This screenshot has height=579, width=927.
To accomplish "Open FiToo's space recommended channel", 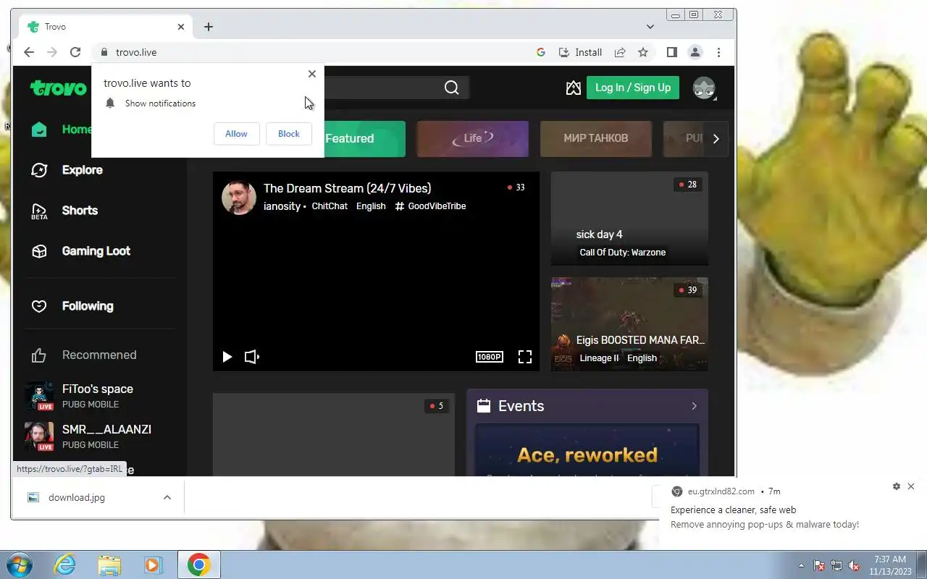I will tap(98, 396).
